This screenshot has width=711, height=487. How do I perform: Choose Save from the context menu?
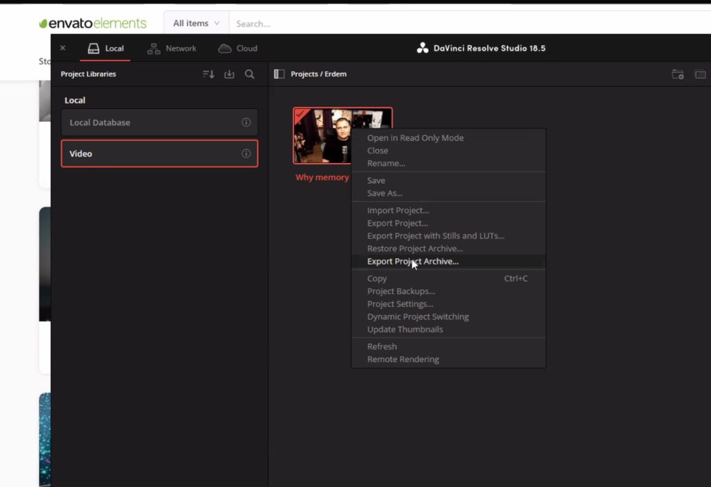tap(449, 180)
